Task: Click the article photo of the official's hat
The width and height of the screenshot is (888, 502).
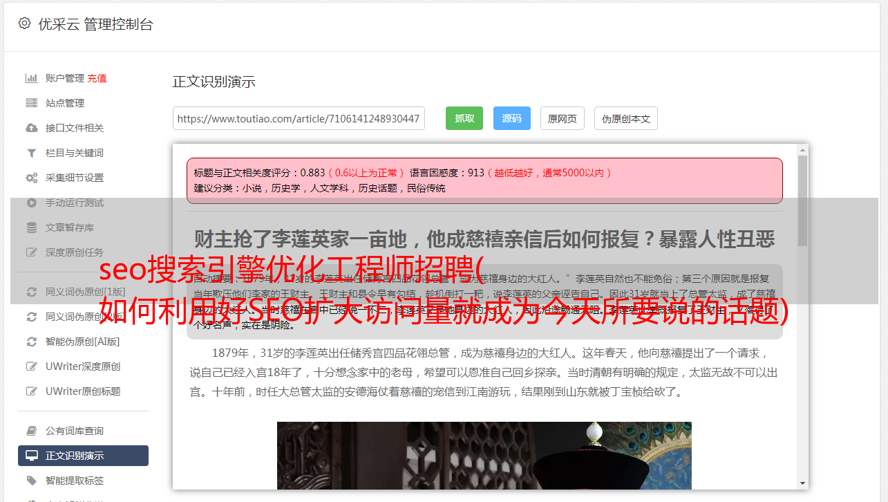Action: tap(484, 456)
